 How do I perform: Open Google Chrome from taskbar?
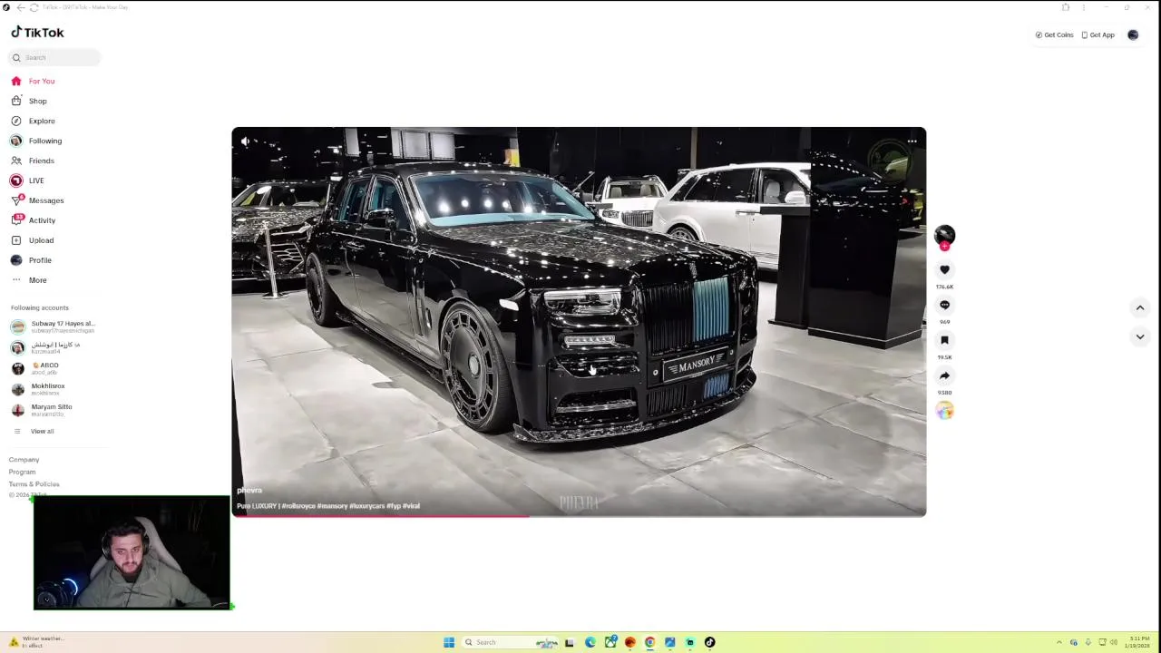pos(649,642)
